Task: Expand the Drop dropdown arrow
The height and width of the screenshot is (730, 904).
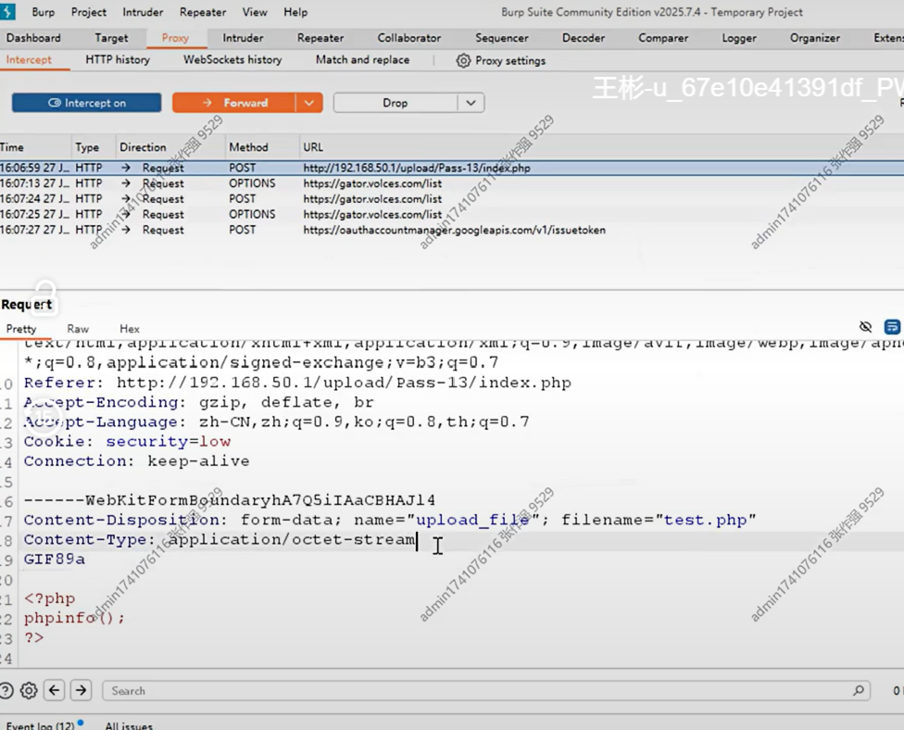Action: pos(471,103)
